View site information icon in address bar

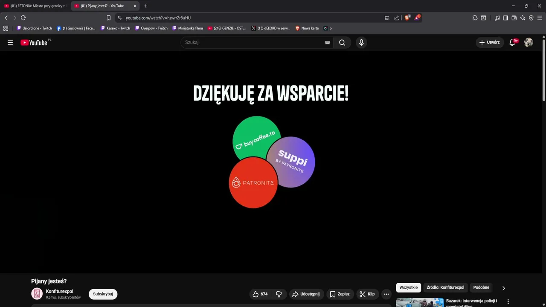[x=119, y=18]
